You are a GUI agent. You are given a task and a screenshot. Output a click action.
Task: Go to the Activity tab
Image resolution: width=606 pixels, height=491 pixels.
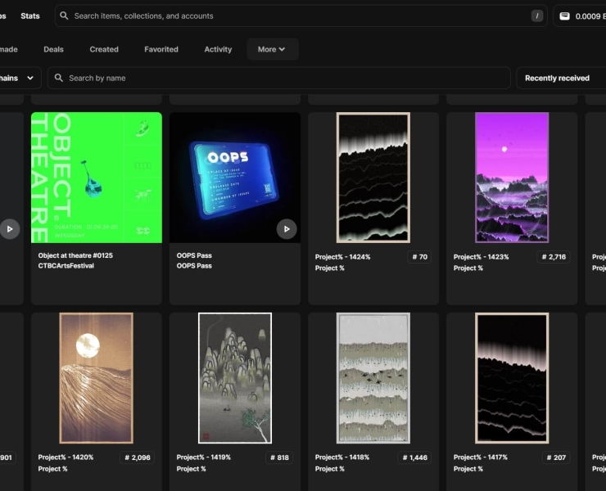tap(218, 49)
